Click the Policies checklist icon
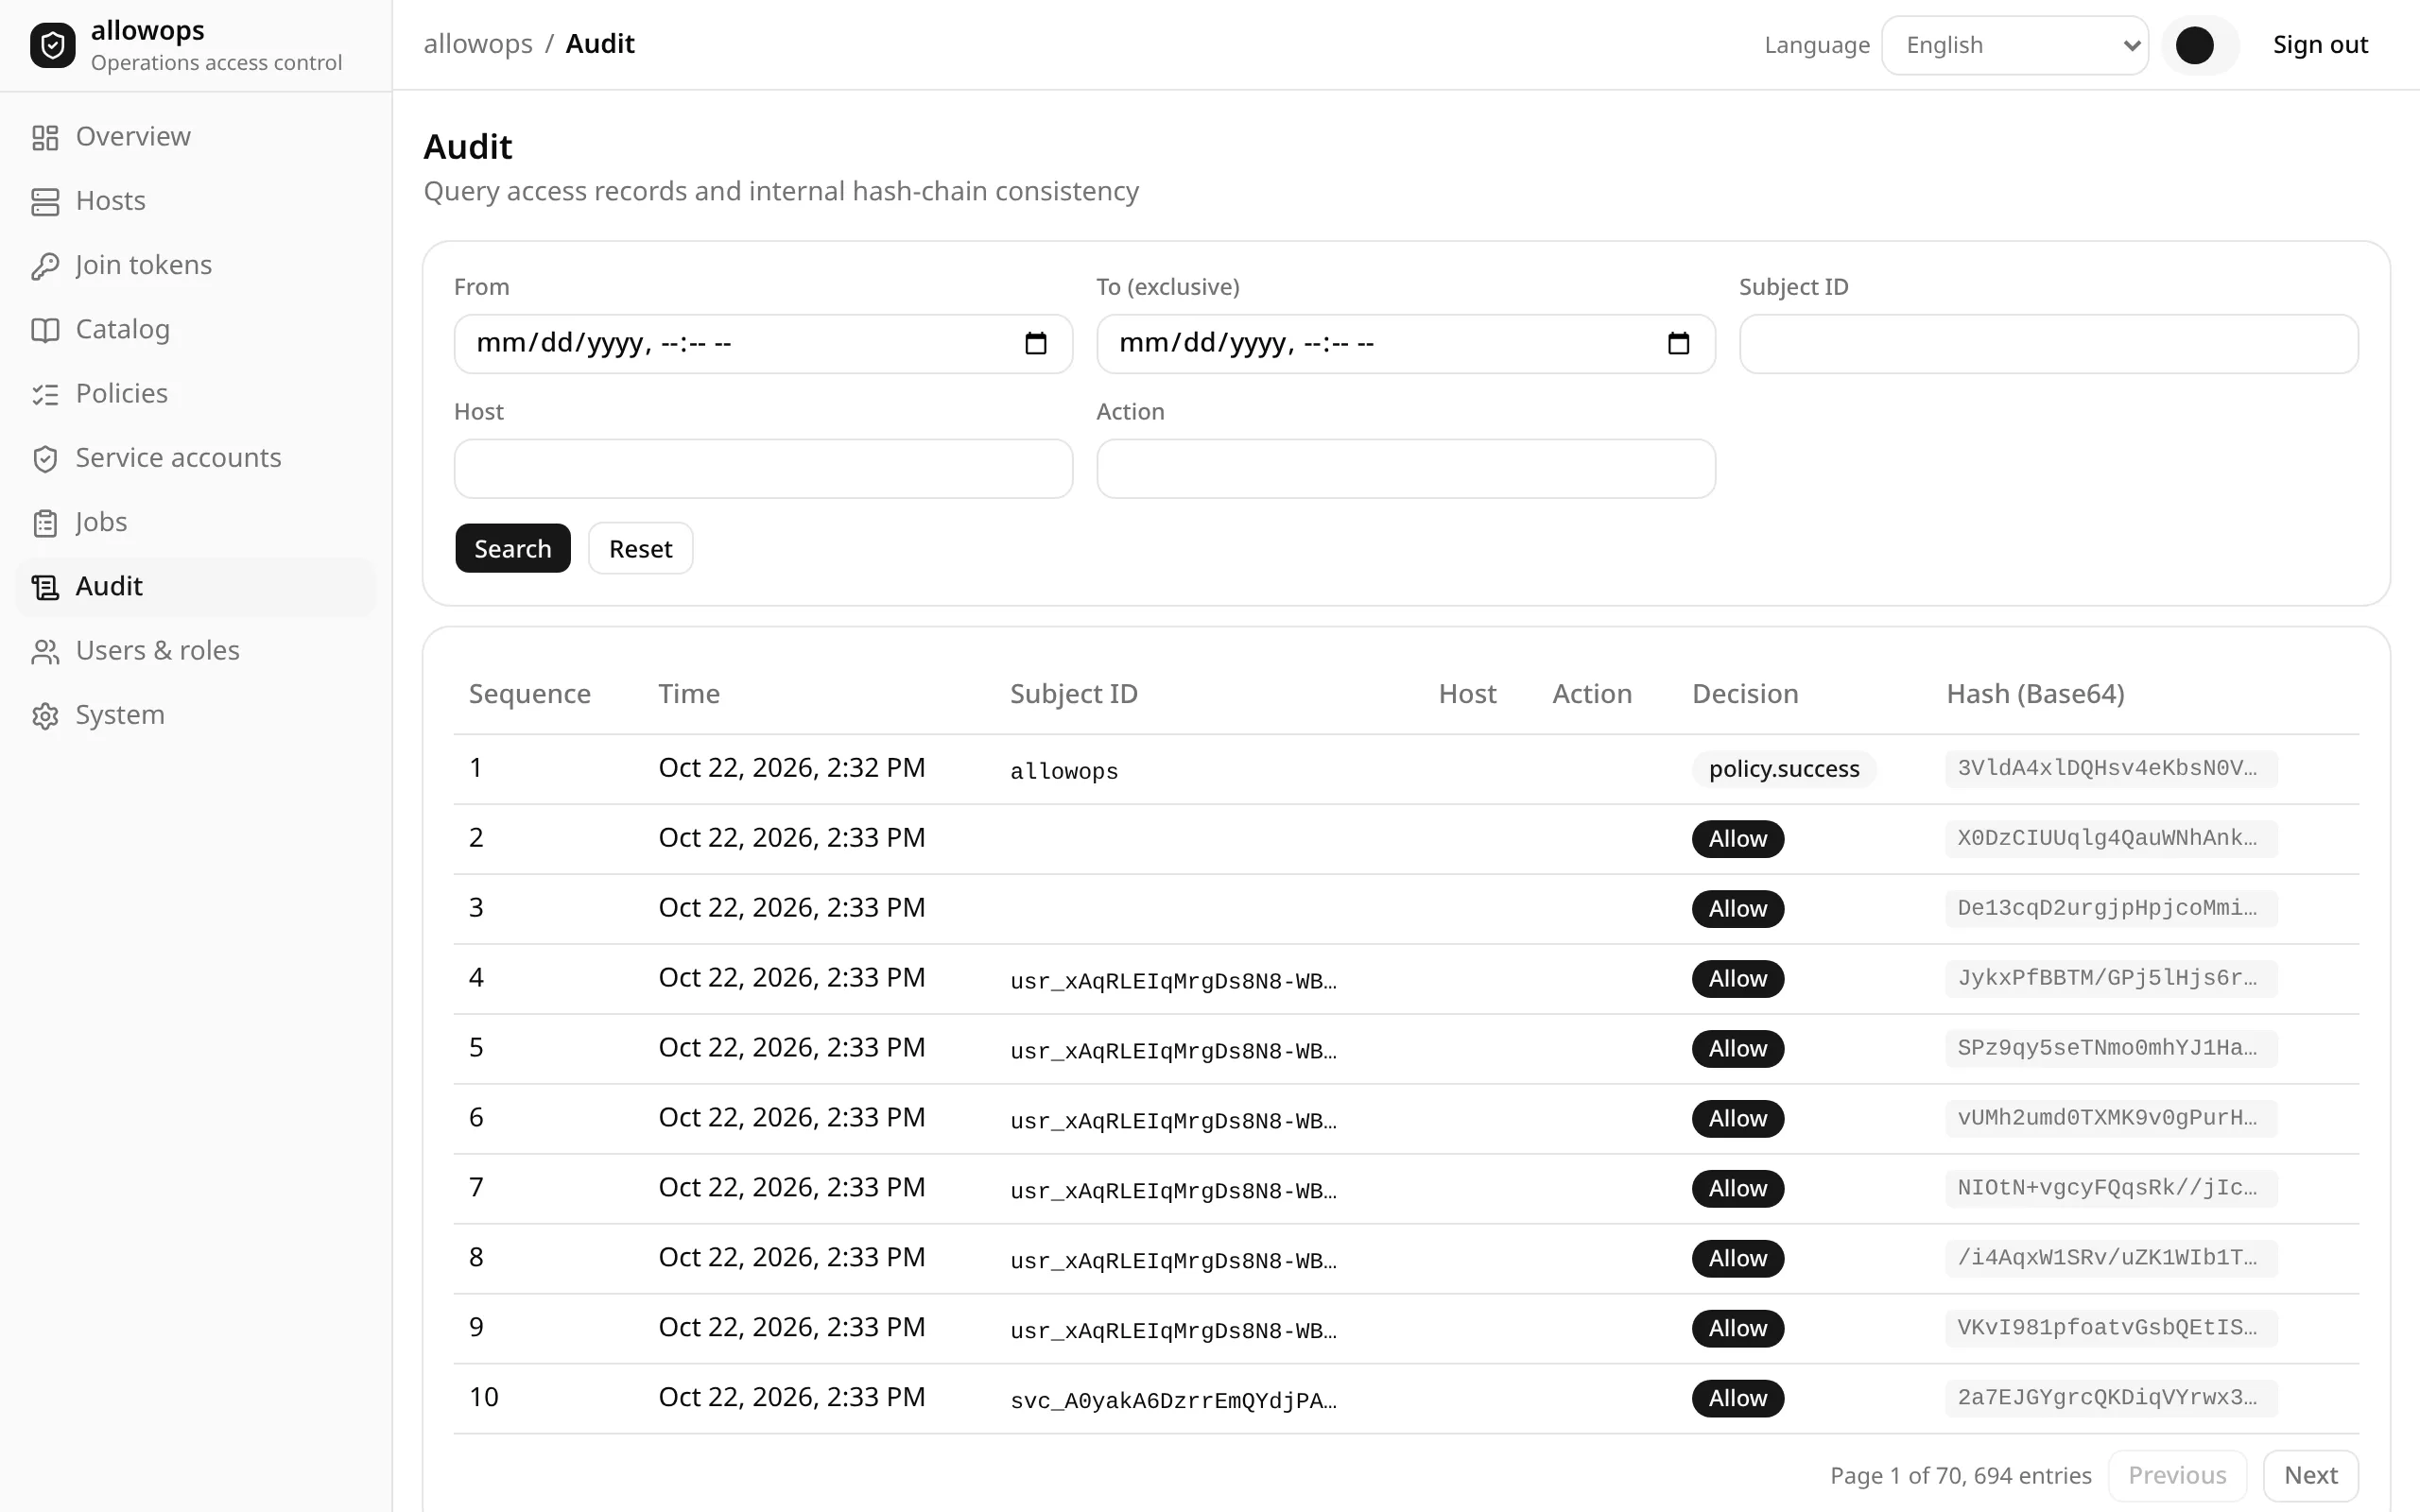Screen dimensions: 2420x1512 pos(45,394)
